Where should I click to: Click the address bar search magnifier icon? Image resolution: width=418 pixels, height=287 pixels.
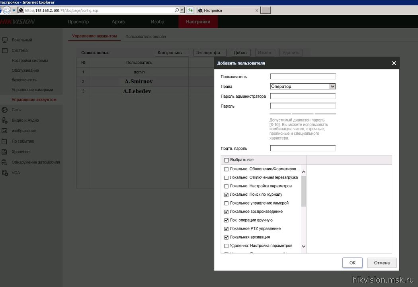[176, 10]
